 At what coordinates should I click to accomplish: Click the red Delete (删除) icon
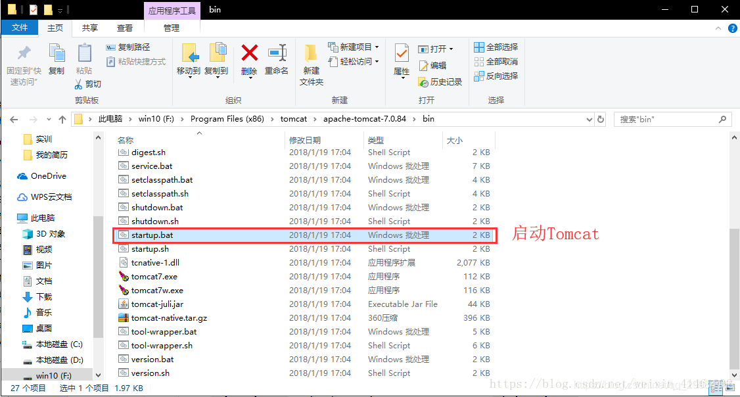click(x=249, y=53)
